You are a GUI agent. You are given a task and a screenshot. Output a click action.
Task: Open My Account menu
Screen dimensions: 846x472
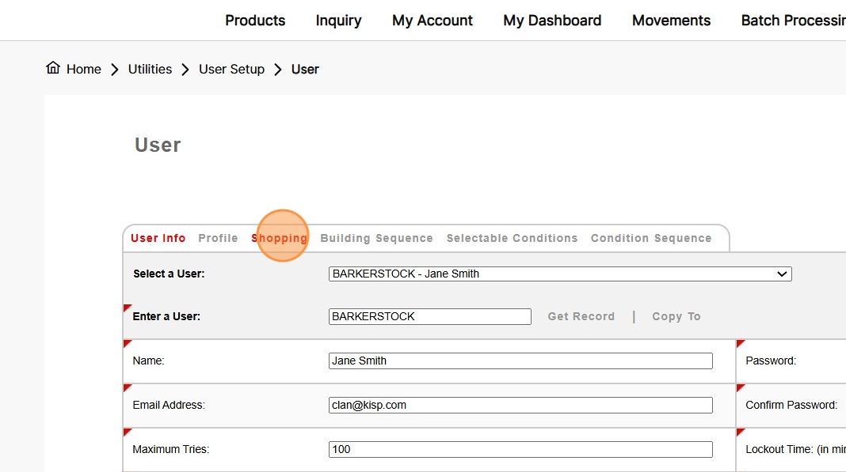coord(433,21)
